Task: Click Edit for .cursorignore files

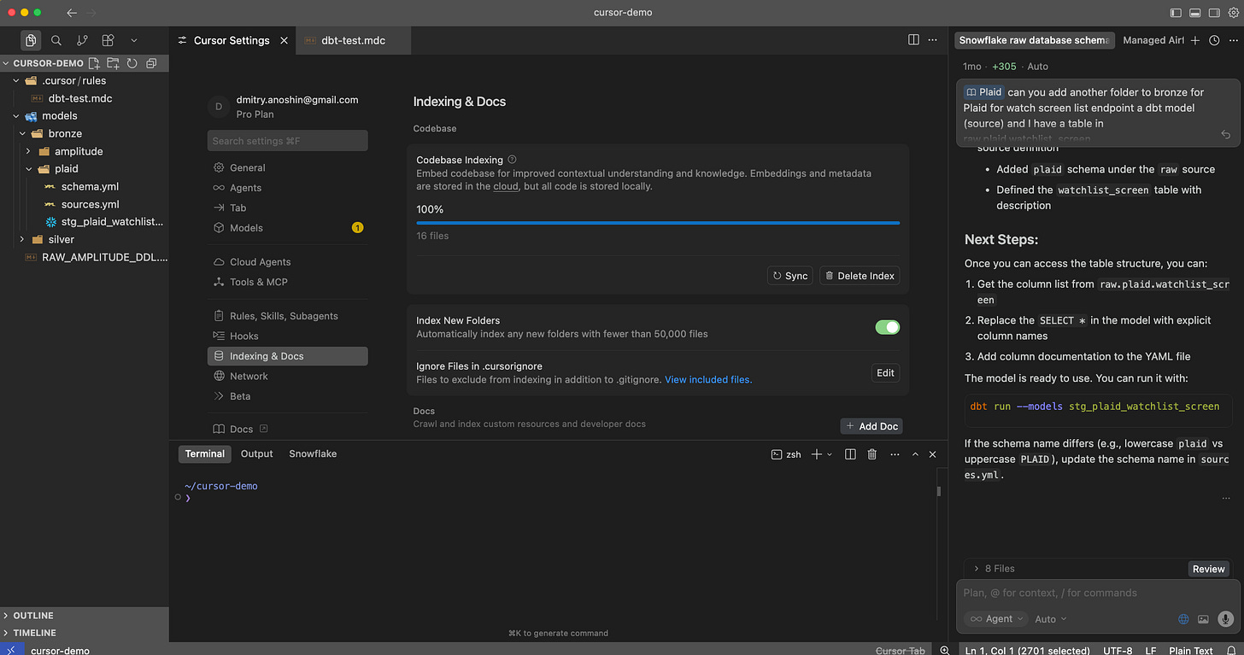Action: [885, 373]
